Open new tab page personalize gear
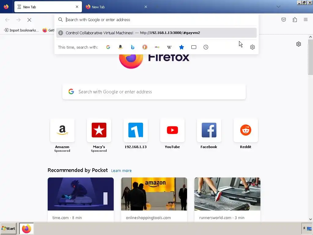Image resolution: width=313 pixels, height=235 pixels. pos(298,44)
